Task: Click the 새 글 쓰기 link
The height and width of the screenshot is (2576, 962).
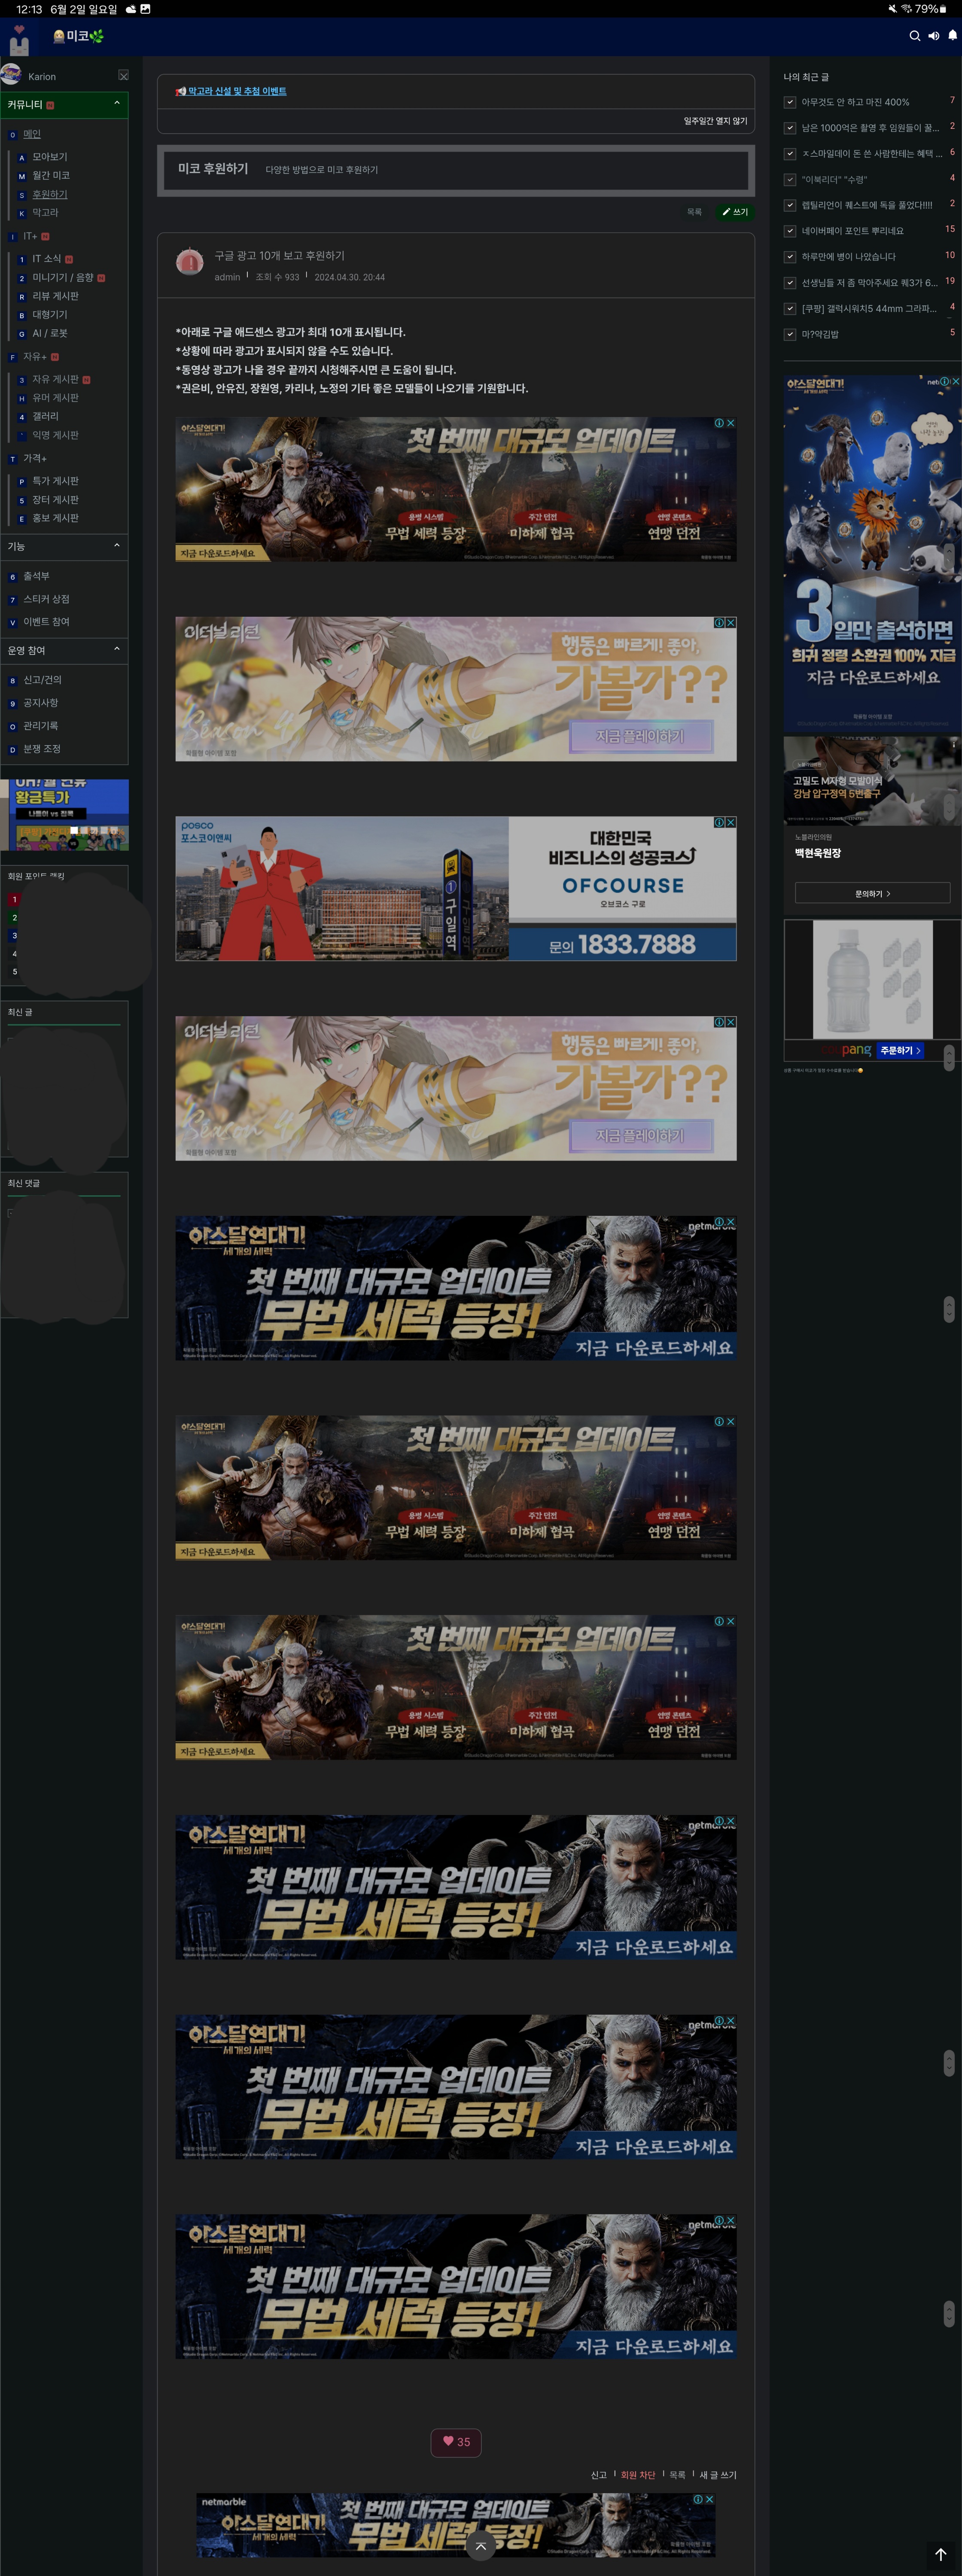Action: (718, 2475)
